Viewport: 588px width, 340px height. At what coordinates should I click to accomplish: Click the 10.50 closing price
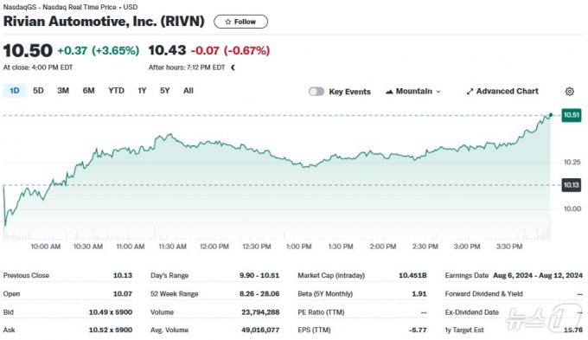(28, 51)
